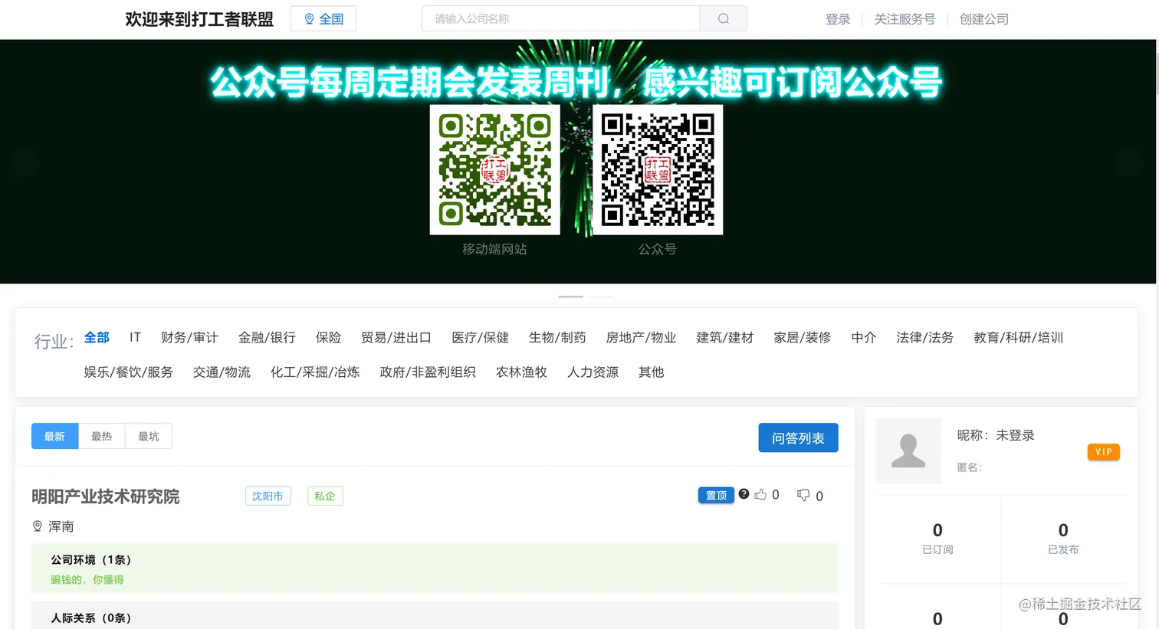Viewport: 1159px width, 629px height.
Task: Open 明阳产业技术研究院 company entry
Action: pos(106,496)
